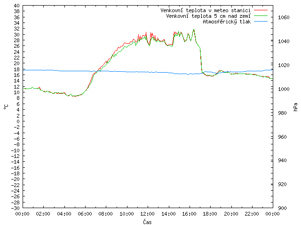Click the left axis value -30
301x225 pixels.
16,208
